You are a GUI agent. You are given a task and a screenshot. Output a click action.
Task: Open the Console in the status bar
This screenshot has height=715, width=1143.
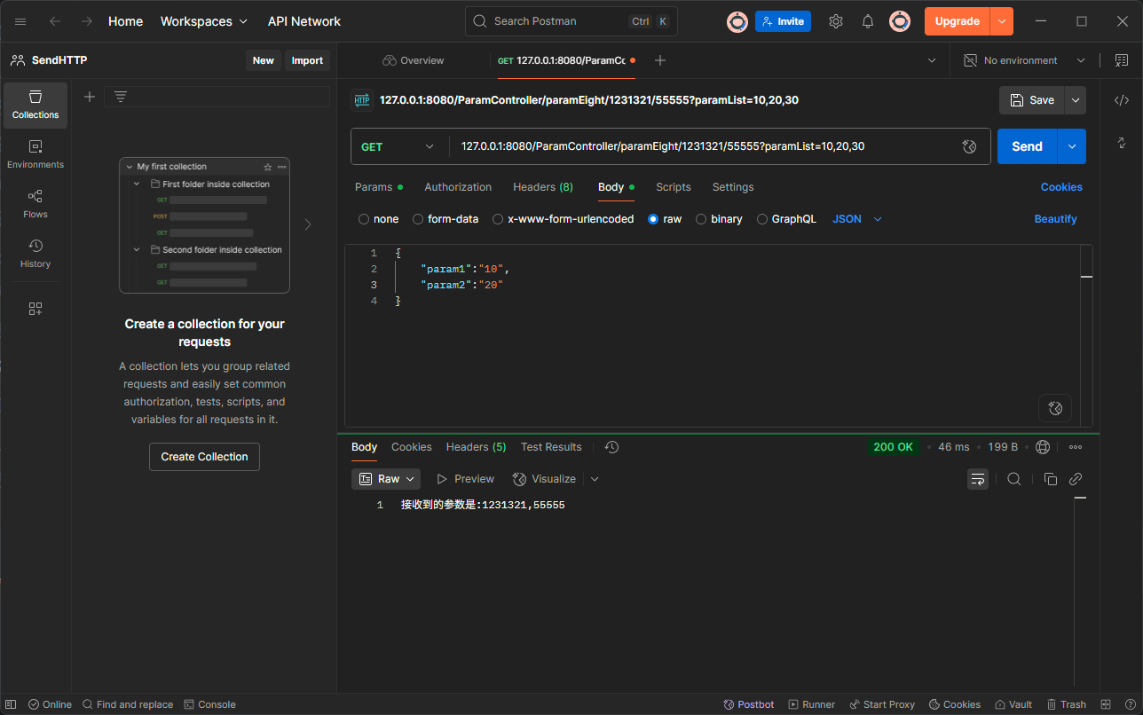coord(210,704)
